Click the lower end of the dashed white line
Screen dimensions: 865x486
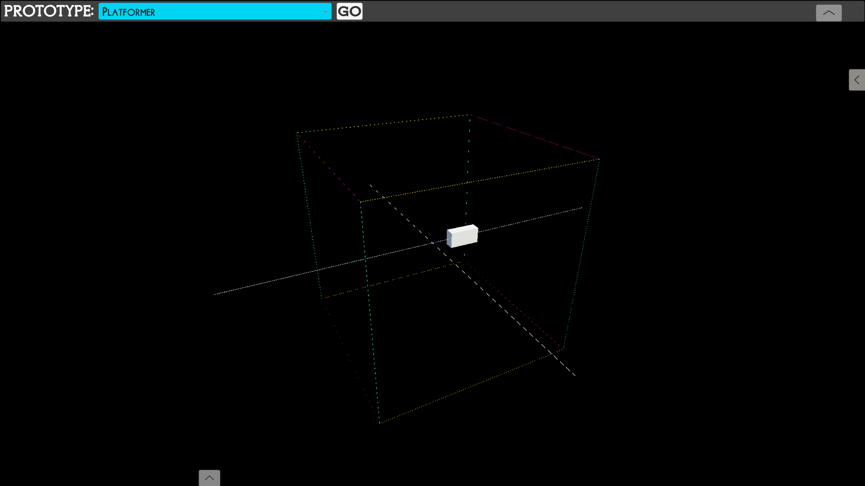click(575, 375)
